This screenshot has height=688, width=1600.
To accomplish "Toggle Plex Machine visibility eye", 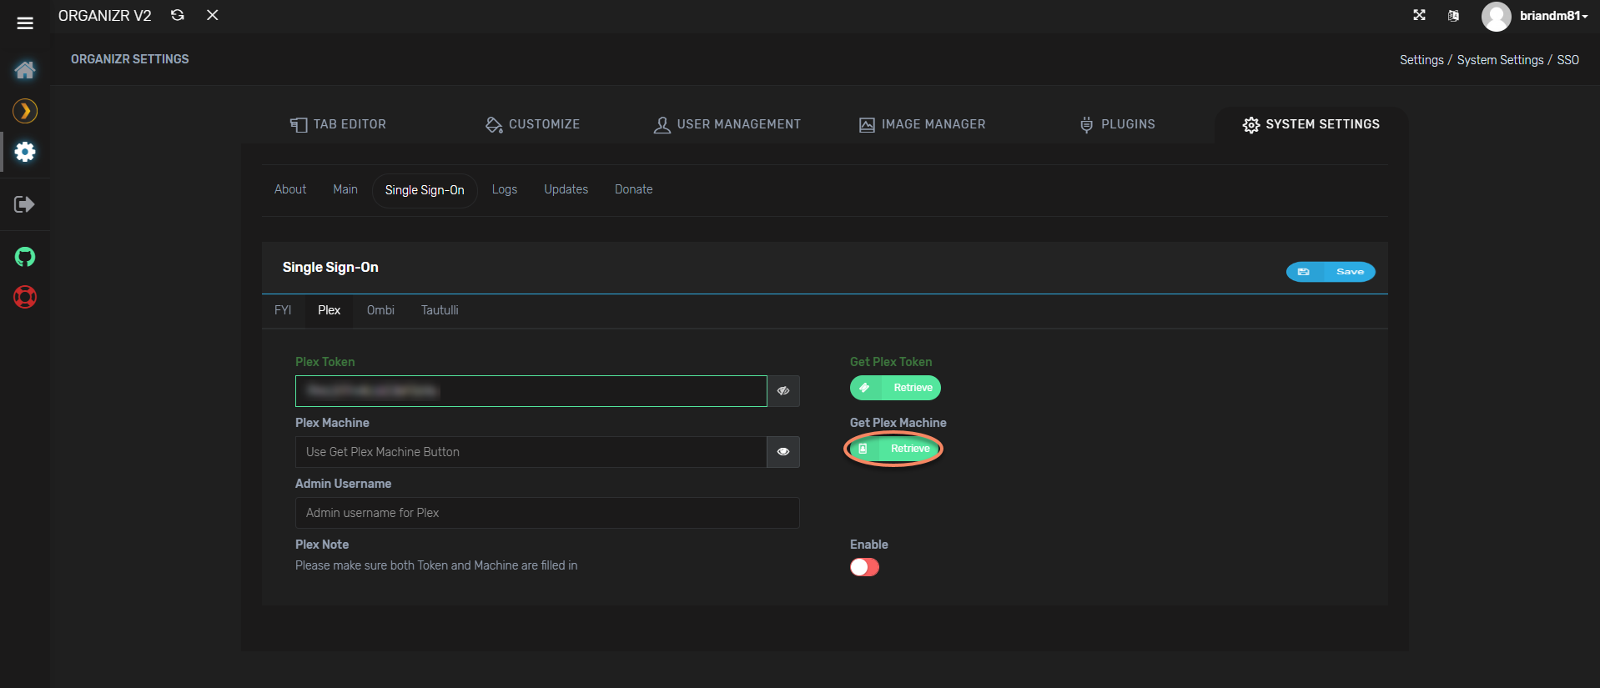I will (783, 452).
